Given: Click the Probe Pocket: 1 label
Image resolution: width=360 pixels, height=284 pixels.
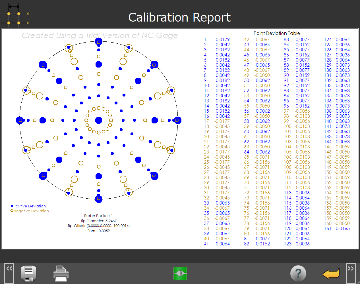Looking at the screenshot, I should click(98, 216).
